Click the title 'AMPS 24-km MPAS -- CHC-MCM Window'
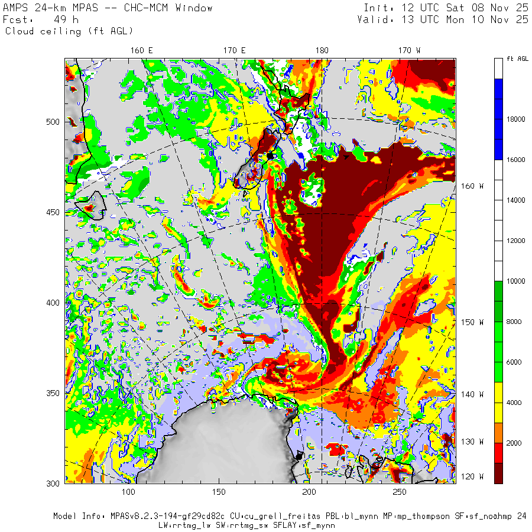The image size is (532, 532). point(108,8)
